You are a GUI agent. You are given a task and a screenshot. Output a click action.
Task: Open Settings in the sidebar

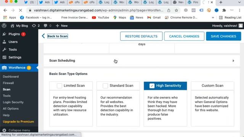[x=15, y=57]
